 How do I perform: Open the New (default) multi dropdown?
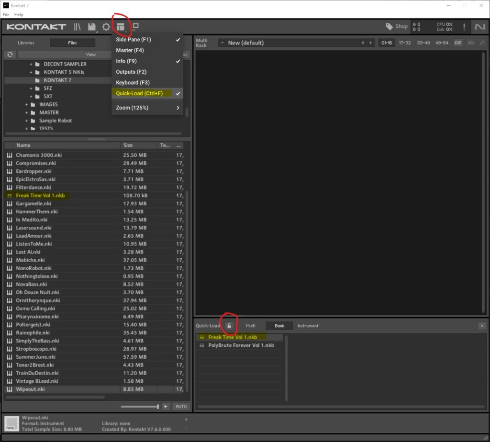click(x=222, y=43)
